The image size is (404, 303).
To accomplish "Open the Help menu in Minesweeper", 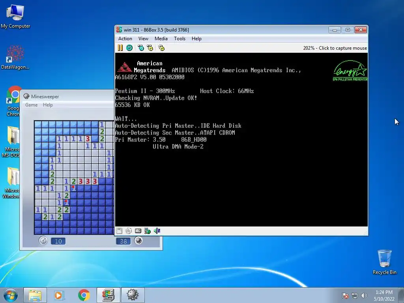I will pyautogui.click(x=48, y=105).
